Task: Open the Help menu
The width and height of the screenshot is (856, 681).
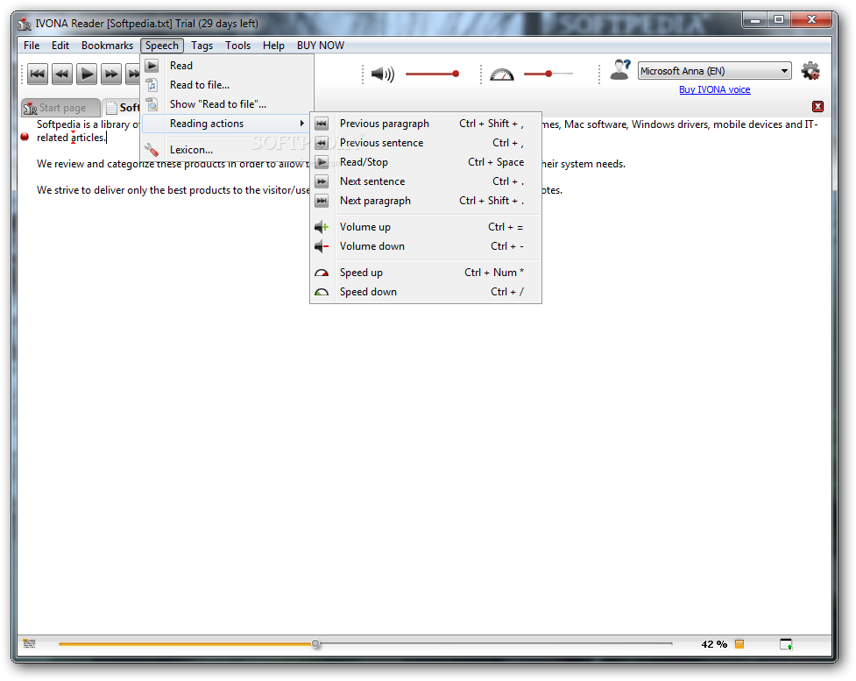Action: (x=273, y=46)
